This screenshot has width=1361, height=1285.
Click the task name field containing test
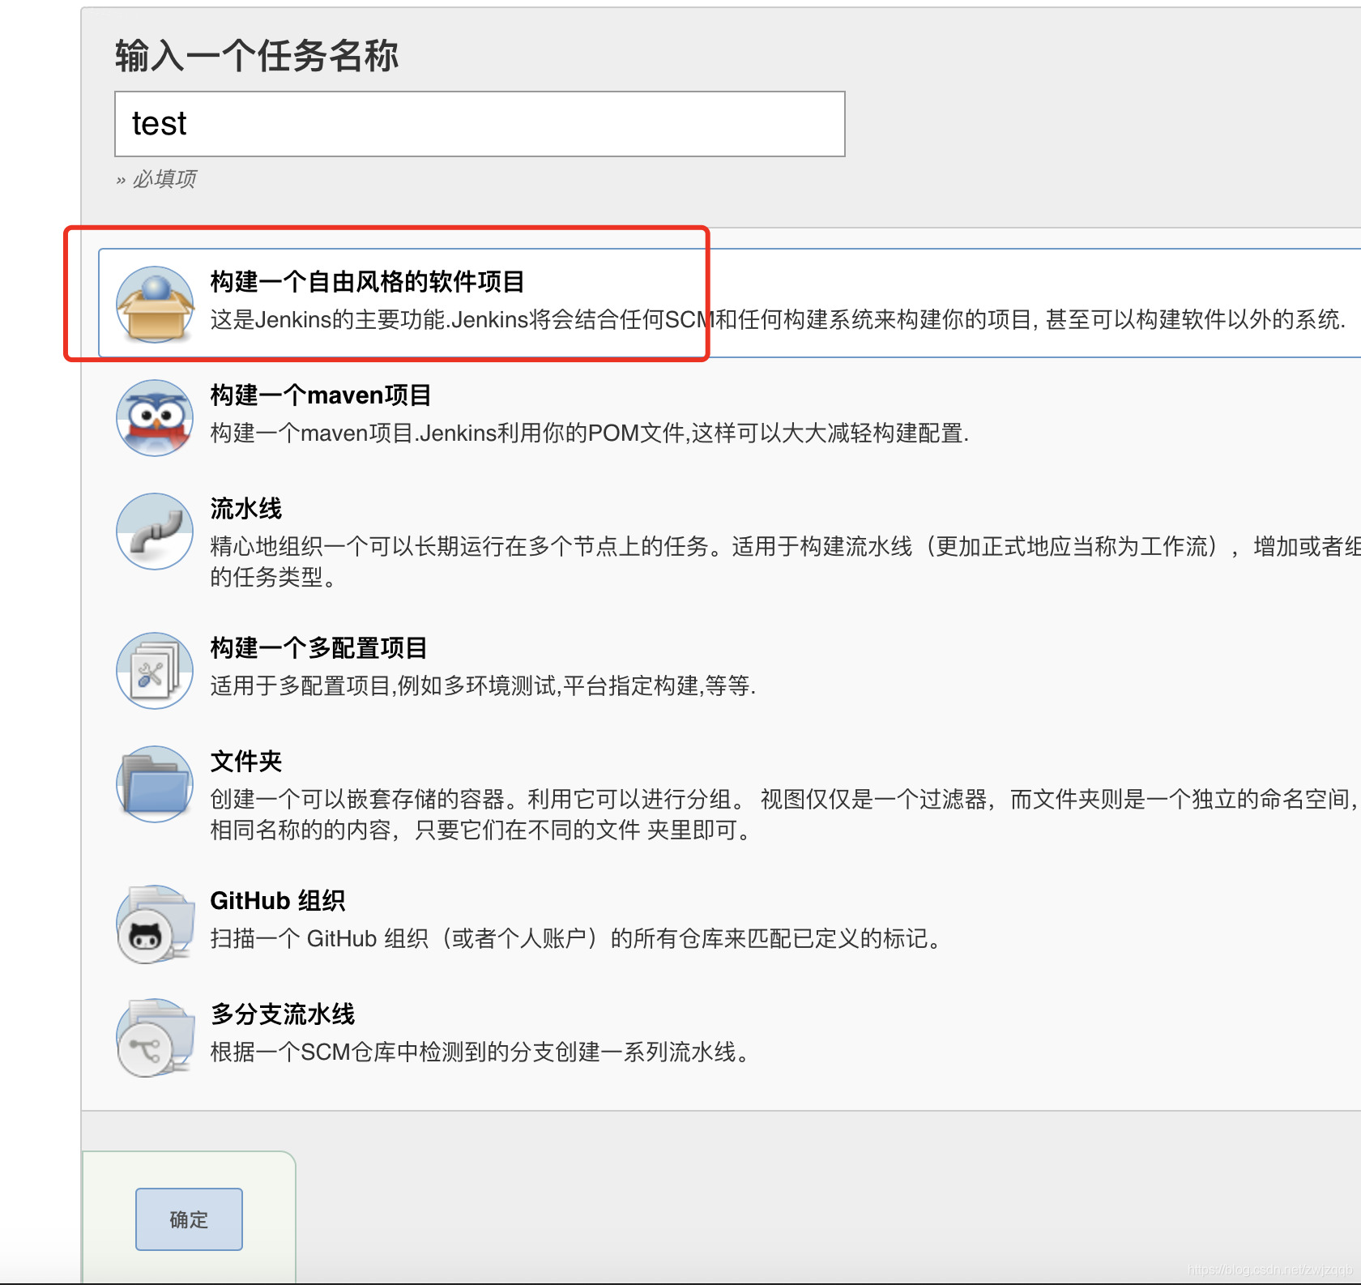coord(480,124)
